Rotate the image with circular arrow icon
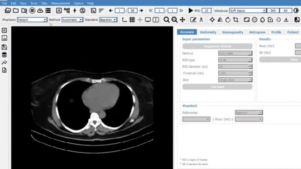 pos(228,20)
